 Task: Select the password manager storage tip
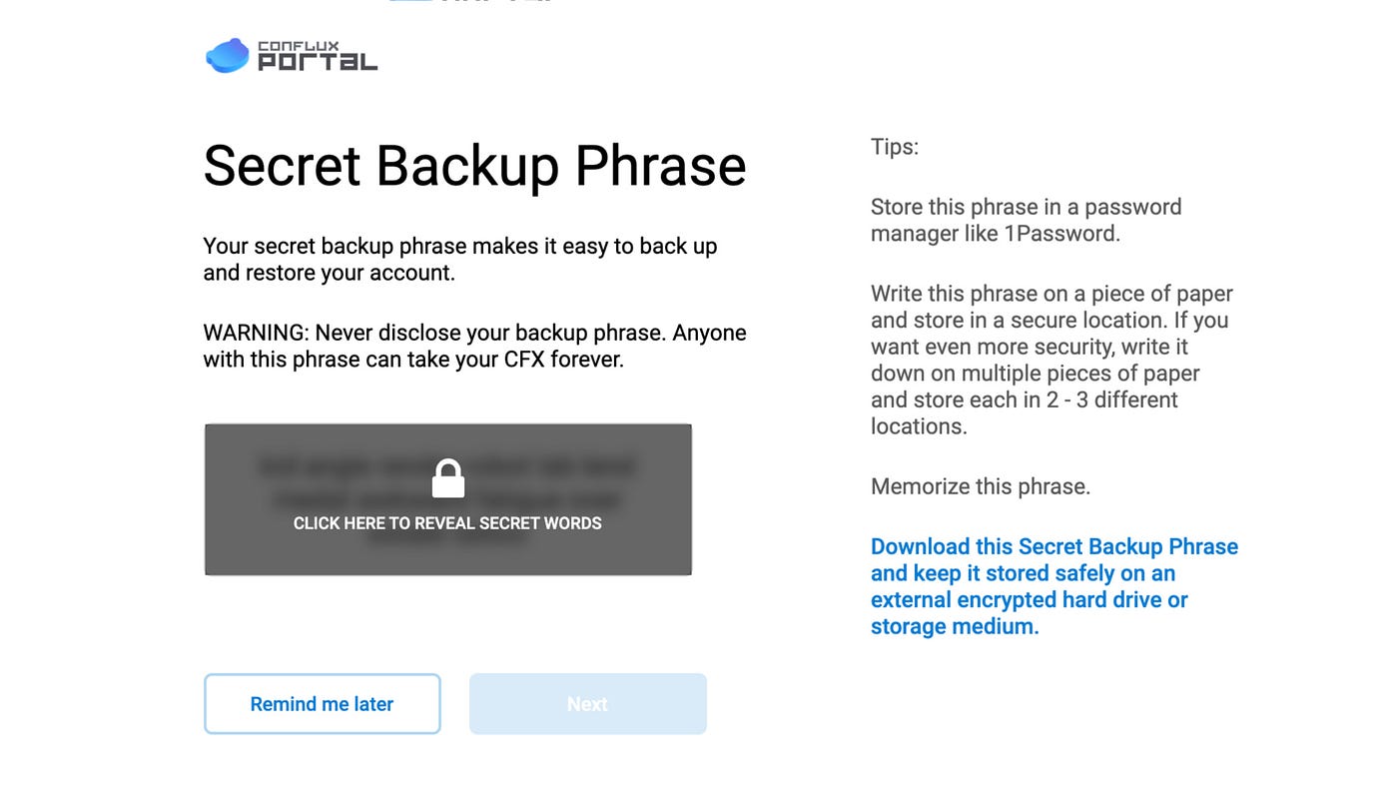[1026, 220]
